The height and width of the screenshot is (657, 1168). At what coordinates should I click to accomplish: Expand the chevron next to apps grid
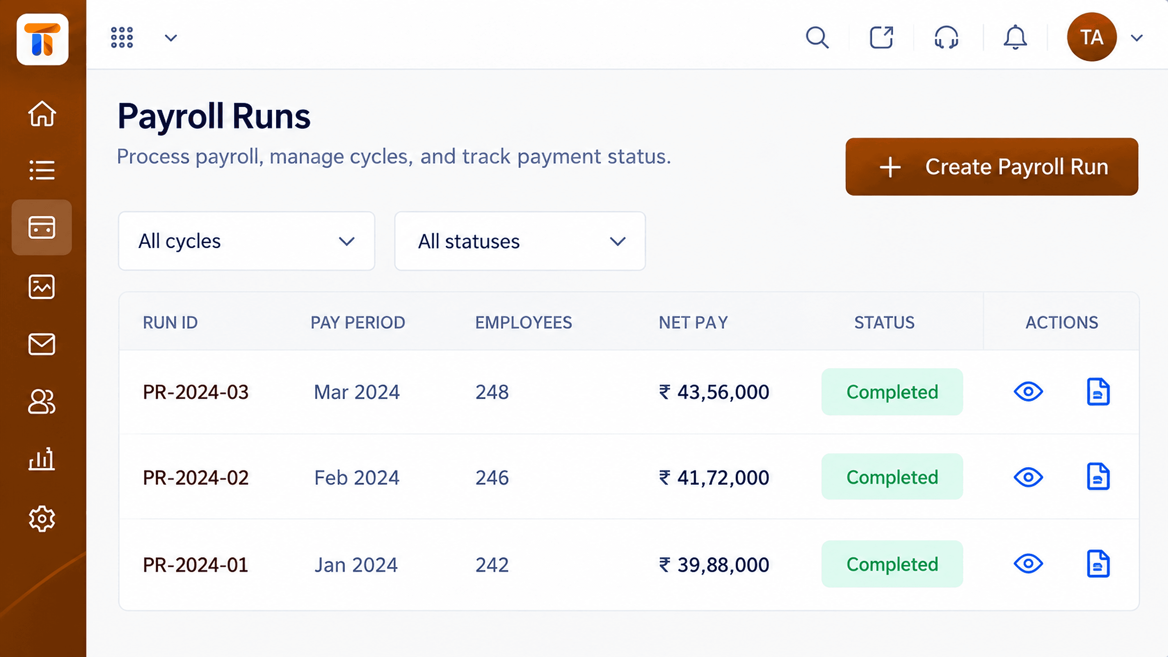(x=170, y=38)
